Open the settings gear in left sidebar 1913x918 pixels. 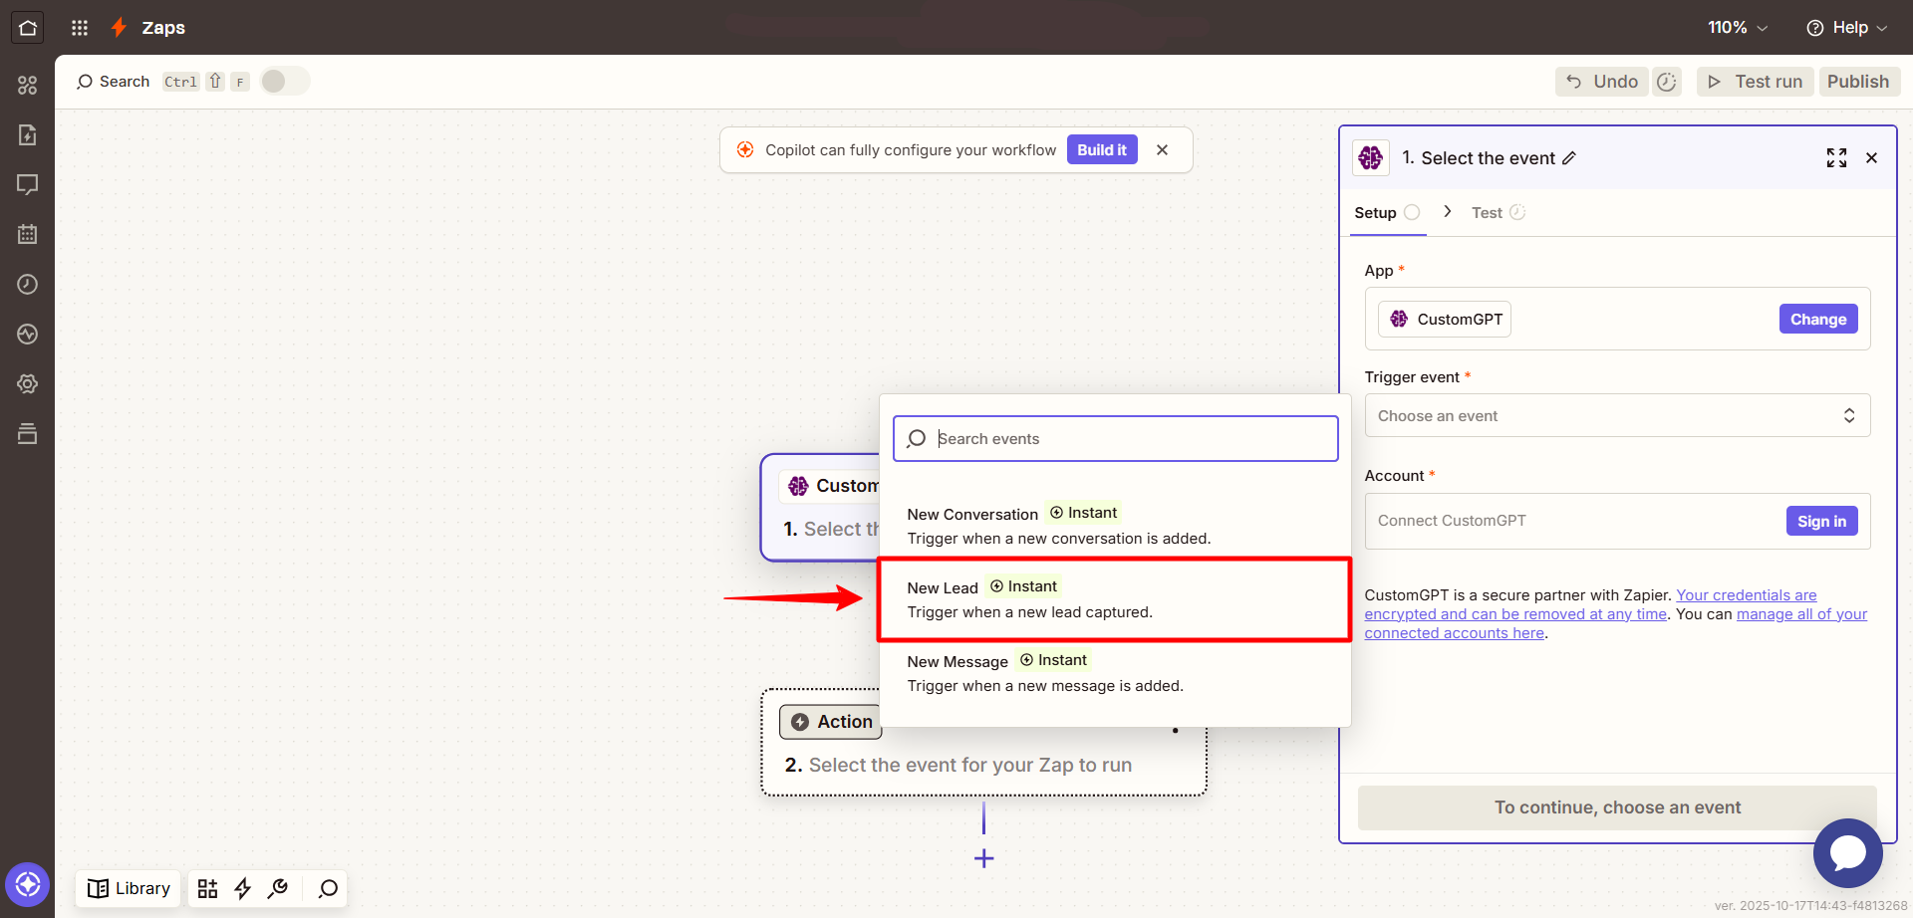tap(28, 383)
